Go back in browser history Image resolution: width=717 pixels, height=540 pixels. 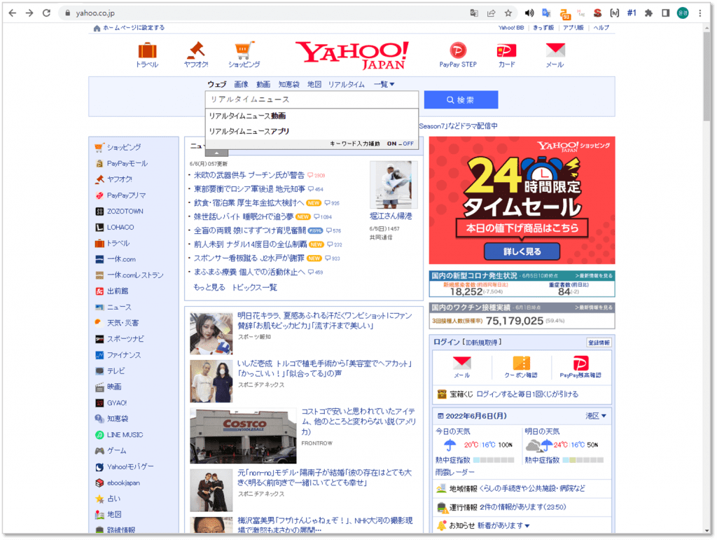13,13
